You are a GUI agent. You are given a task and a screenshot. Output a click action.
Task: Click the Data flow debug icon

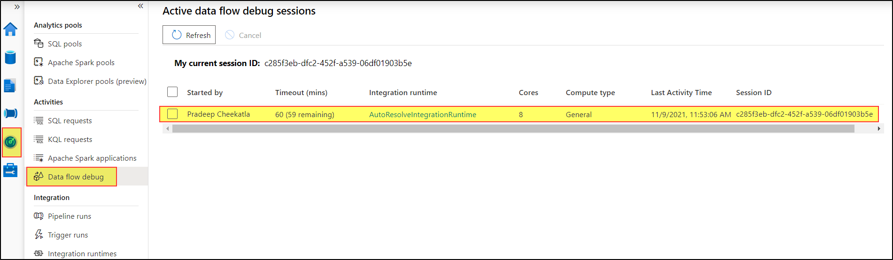(x=39, y=177)
